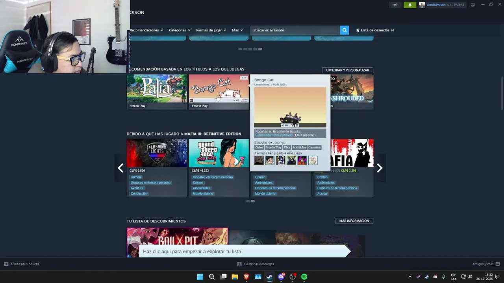Screen dimensions: 504x283
Task: Open Windows taskbar search
Action: pos(212,277)
